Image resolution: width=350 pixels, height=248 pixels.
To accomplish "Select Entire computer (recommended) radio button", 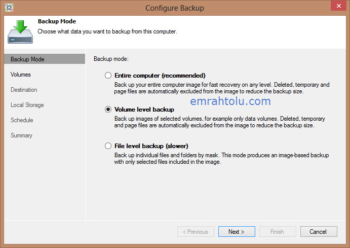I will [x=108, y=76].
